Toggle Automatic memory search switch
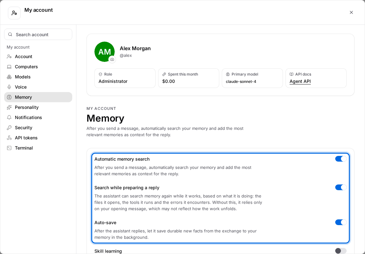 pyautogui.click(x=341, y=159)
